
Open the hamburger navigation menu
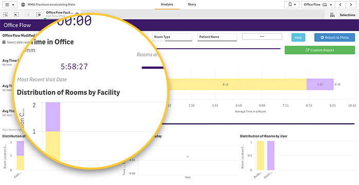point(10,5)
